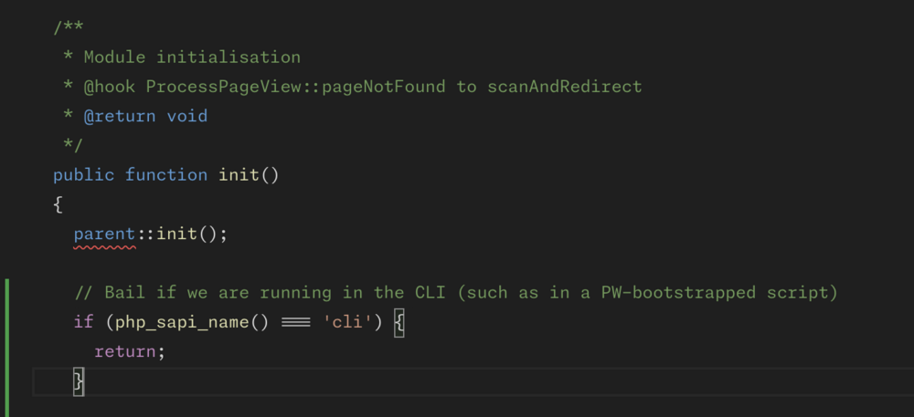Click the @return docblock tag
914x417 pixels.
120,116
